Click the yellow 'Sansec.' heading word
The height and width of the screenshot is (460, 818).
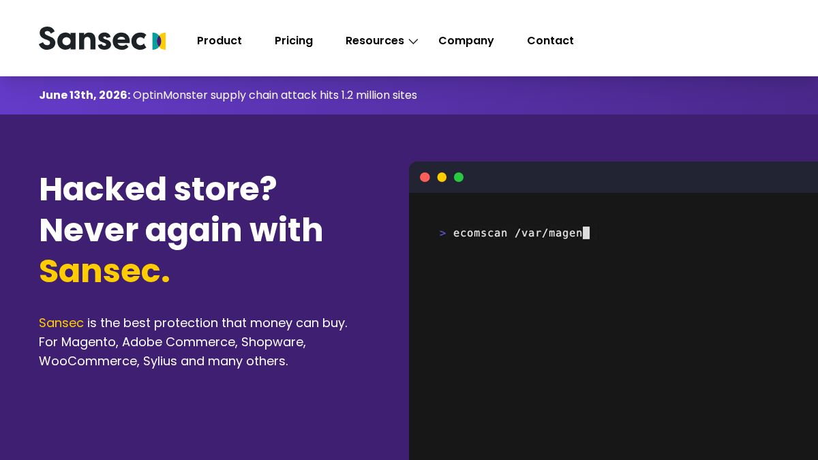104,271
